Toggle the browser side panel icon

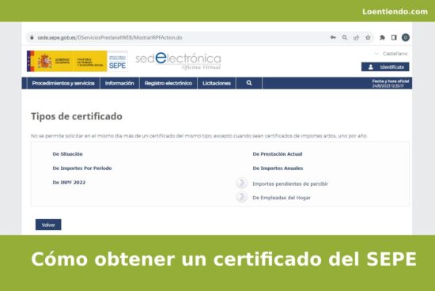coord(394,37)
